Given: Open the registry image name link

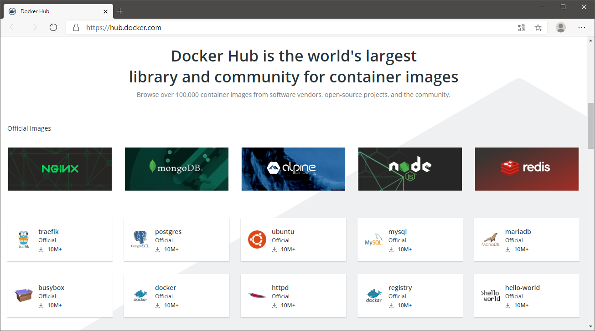Looking at the screenshot, I should point(400,288).
